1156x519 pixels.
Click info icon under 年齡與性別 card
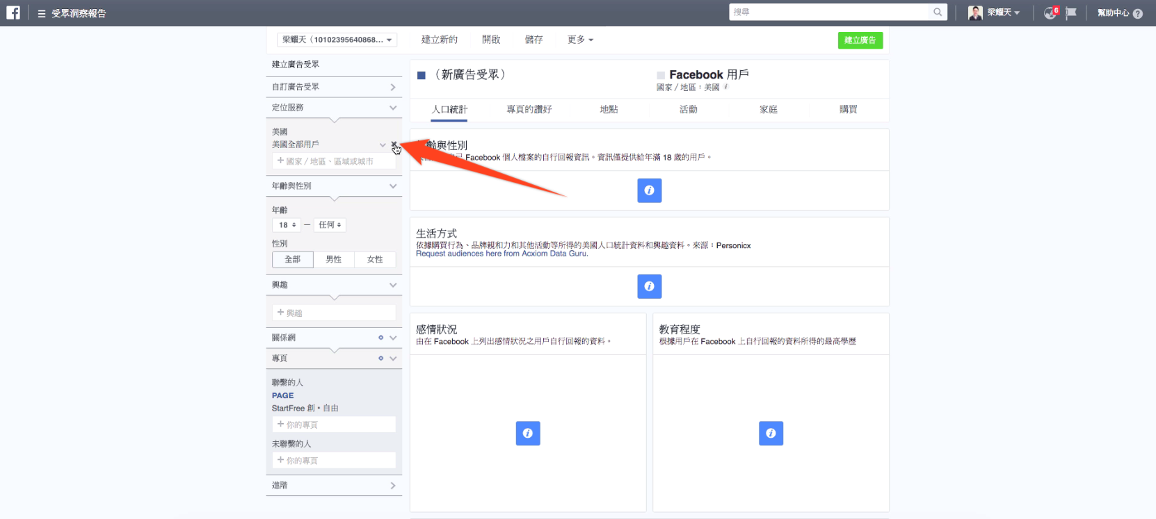649,190
